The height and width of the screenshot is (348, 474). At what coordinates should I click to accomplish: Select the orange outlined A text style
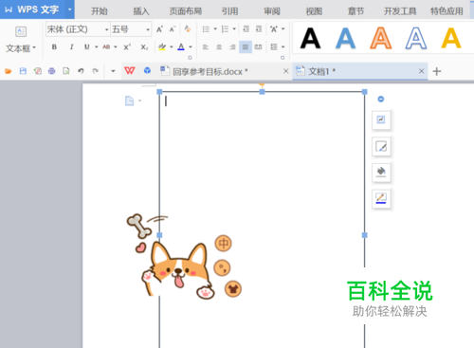[x=381, y=38]
